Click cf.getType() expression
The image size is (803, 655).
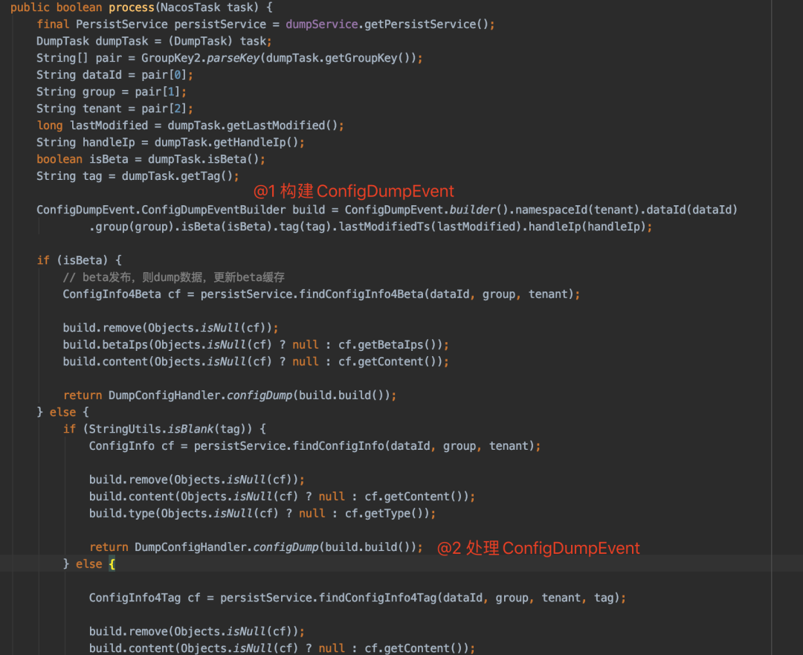pos(387,514)
